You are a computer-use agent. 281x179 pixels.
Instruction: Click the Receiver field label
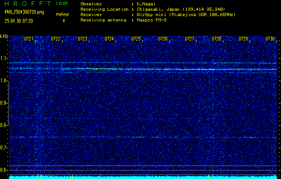91,15
